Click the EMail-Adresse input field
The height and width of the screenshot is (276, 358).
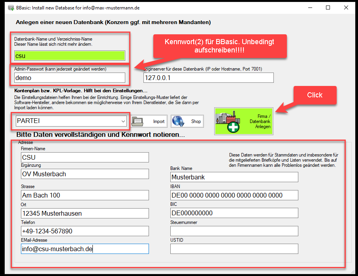tap(85, 249)
